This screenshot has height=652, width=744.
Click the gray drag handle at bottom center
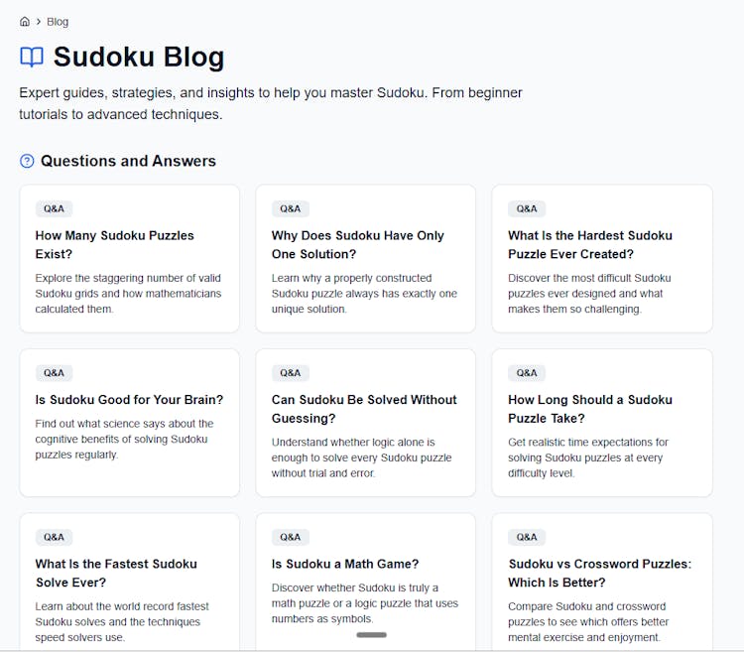tap(371, 634)
